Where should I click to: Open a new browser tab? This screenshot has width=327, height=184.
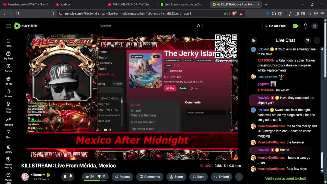(266, 4)
